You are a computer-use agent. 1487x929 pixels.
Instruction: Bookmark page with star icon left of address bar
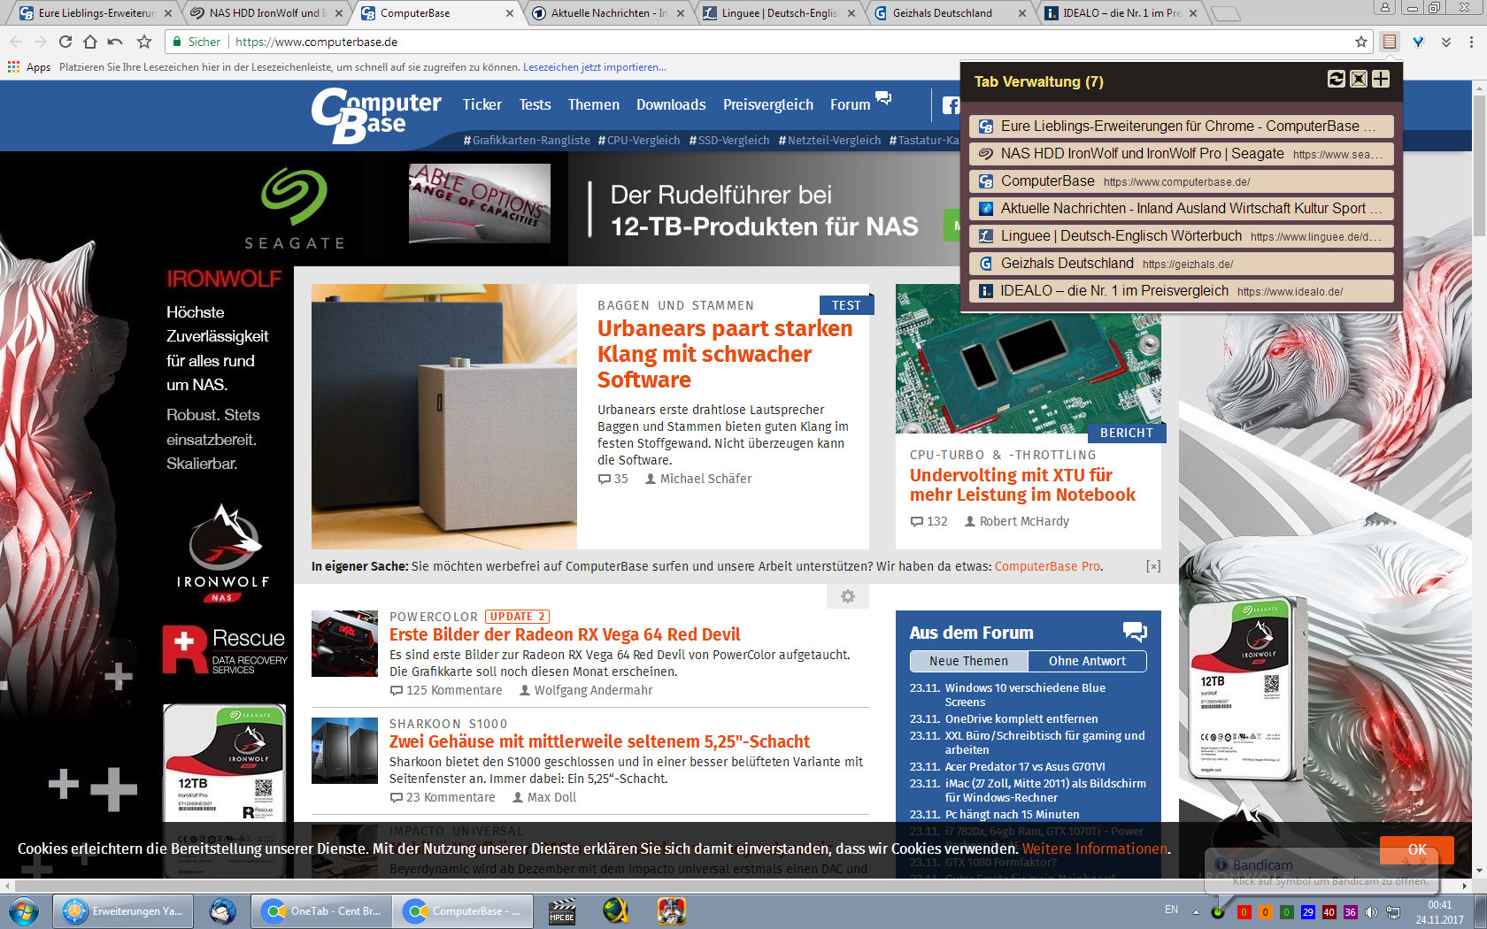click(x=144, y=42)
